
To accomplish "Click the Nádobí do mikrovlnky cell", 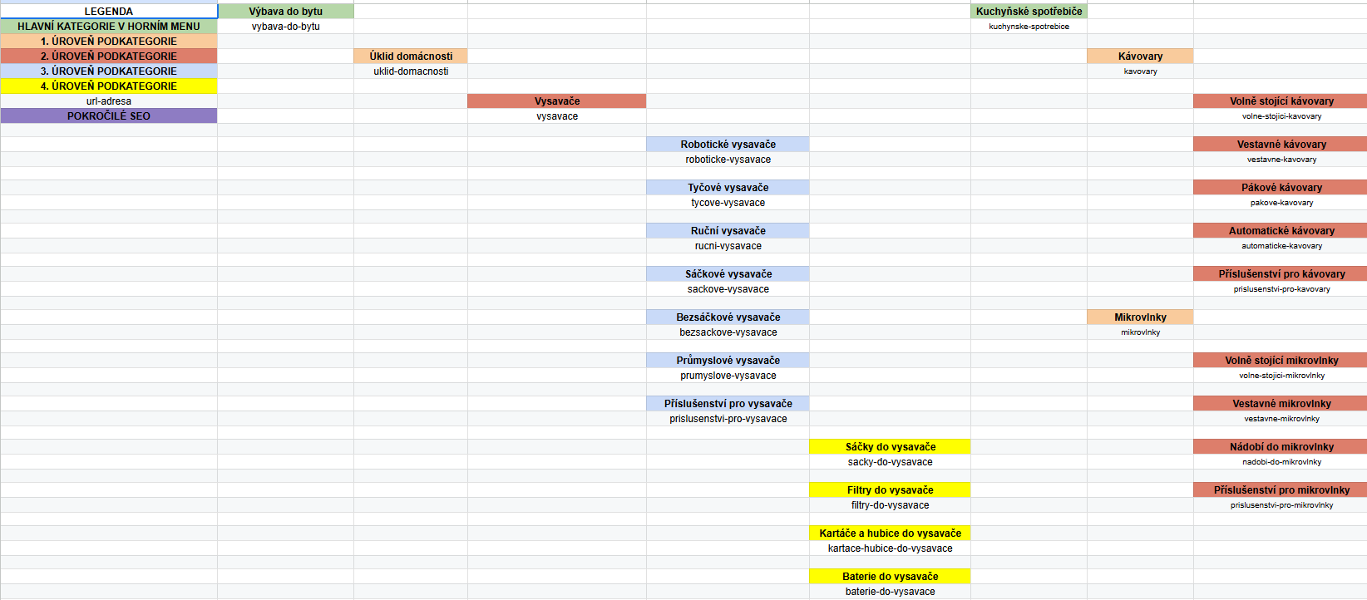I will 1281,447.
